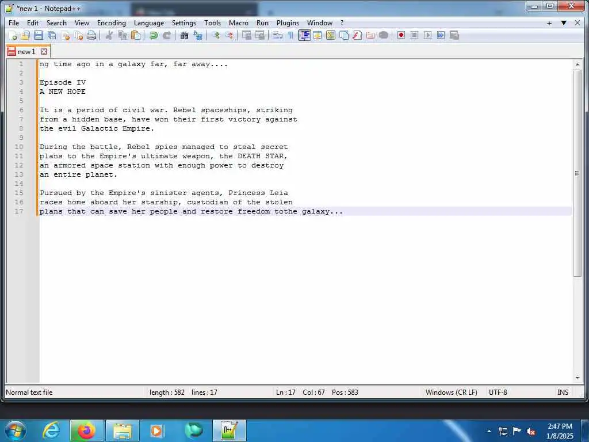Viewport: 589px width, 442px height.
Task: Run macro multiple times icon
Action: coord(441,35)
